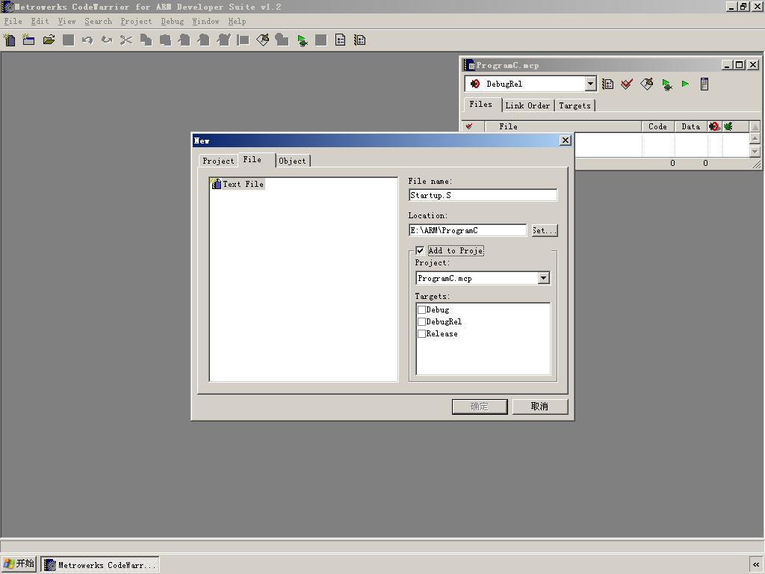The height and width of the screenshot is (574, 765).
Task: Open the File menu
Action: (x=13, y=22)
